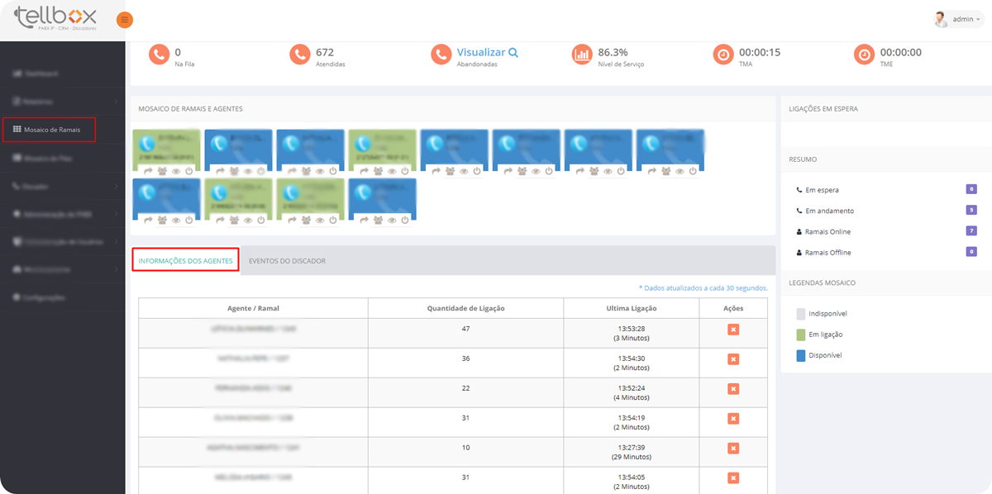992x494 pixels.
Task: Select Mosaico de Ramais in sidebar
Action: pos(49,130)
